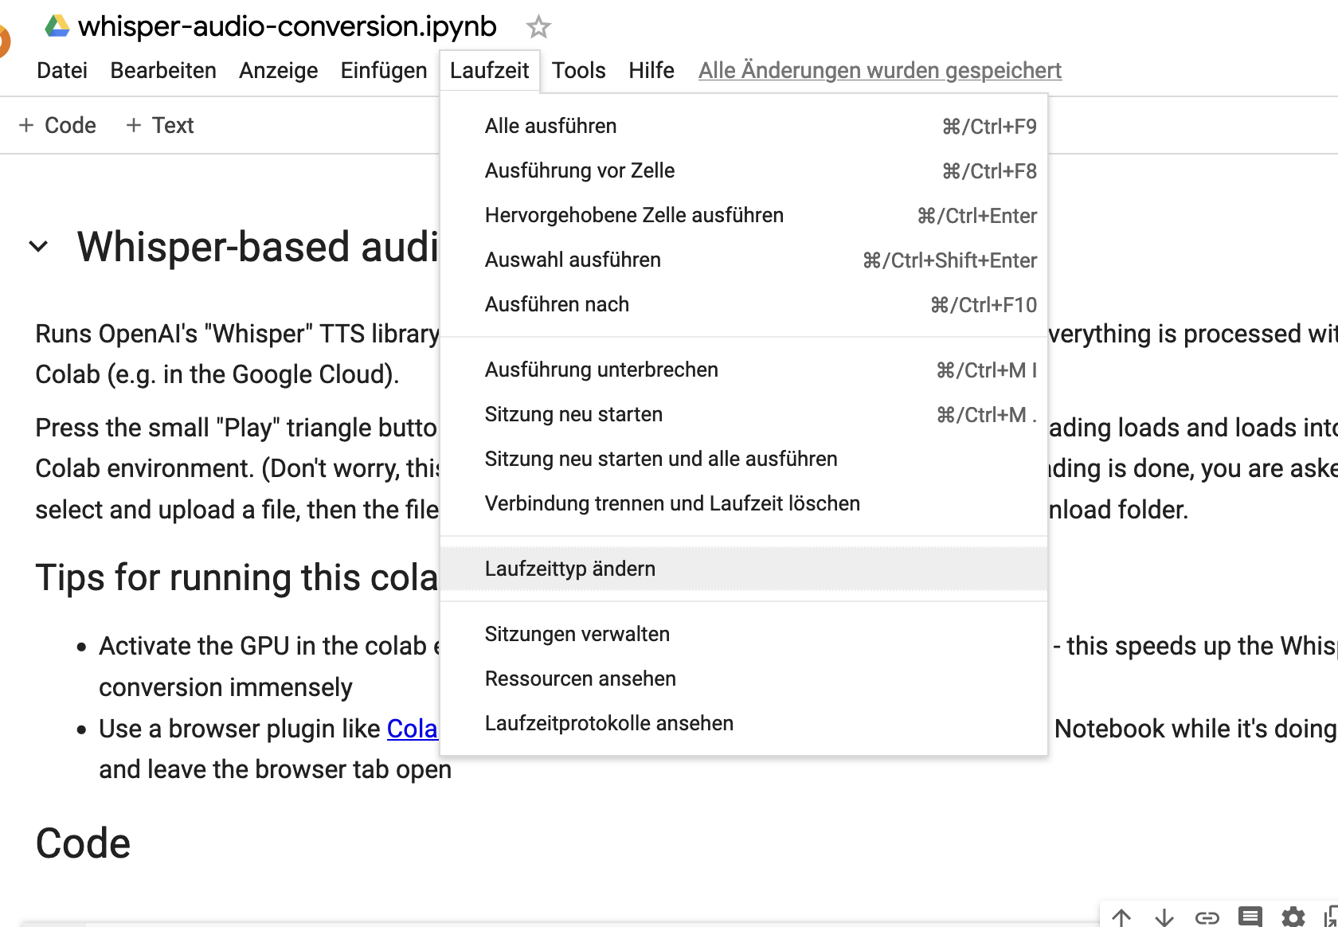The image size is (1338, 927).
Task: Click 'Alle Änderungen wurden gespeichert' link
Action: pos(880,70)
